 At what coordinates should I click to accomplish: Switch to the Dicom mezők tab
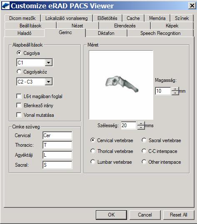click(x=22, y=18)
